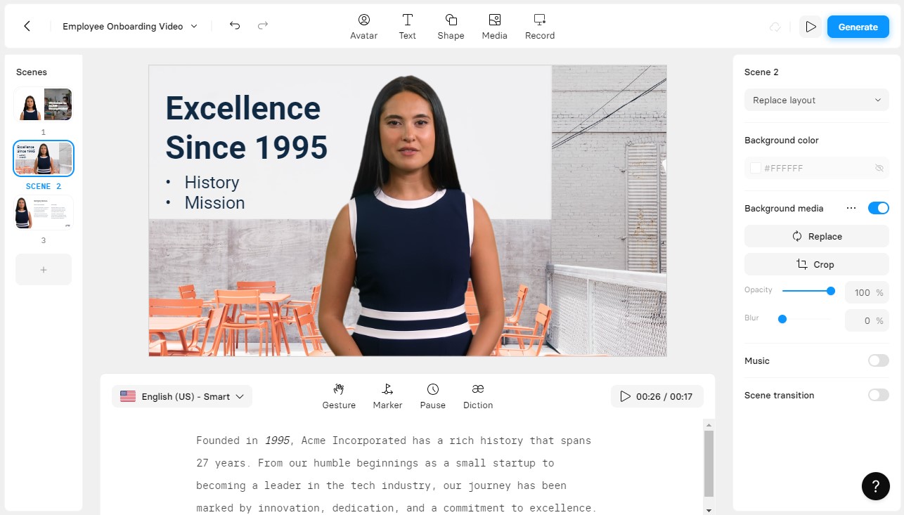Select the 'History' bullet text on canvas
The image size is (904, 515).
tap(212, 183)
